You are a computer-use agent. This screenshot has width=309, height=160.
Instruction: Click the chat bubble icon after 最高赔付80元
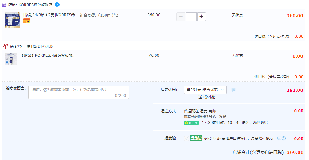(x=279, y=138)
